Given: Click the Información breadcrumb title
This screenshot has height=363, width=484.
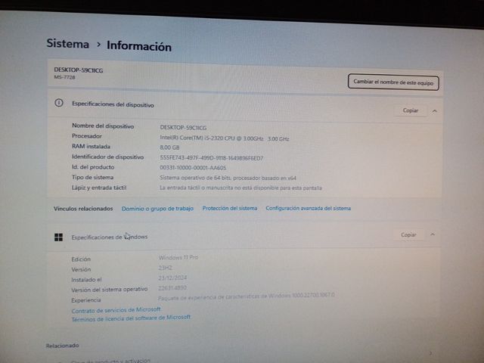Looking at the screenshot, I should [x=139, y=46].
